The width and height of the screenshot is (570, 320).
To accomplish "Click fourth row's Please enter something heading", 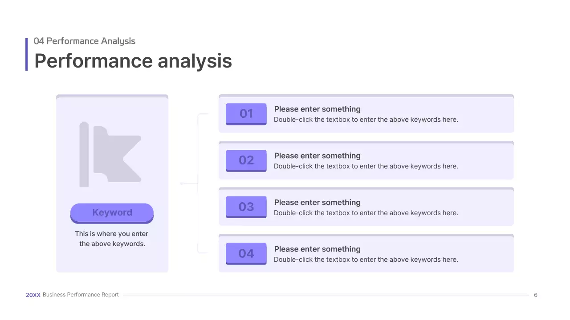I will [318, 249].
